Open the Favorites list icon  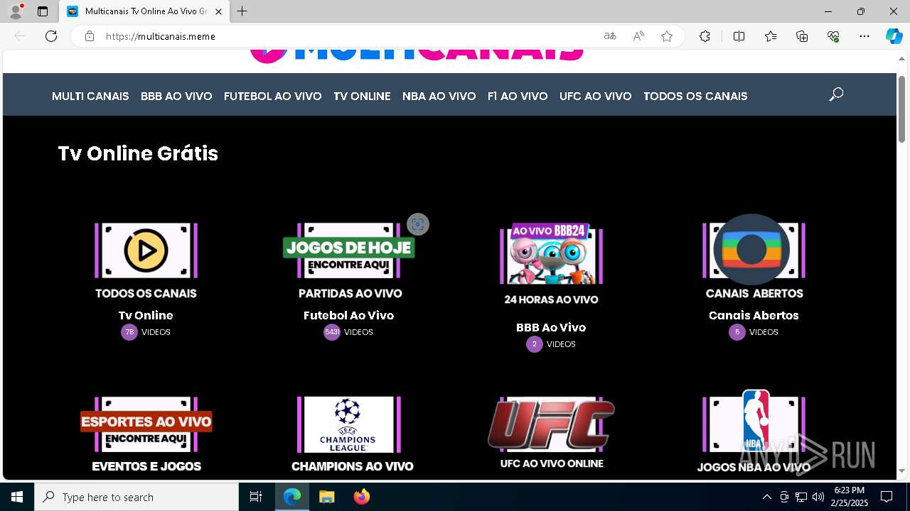771,36
